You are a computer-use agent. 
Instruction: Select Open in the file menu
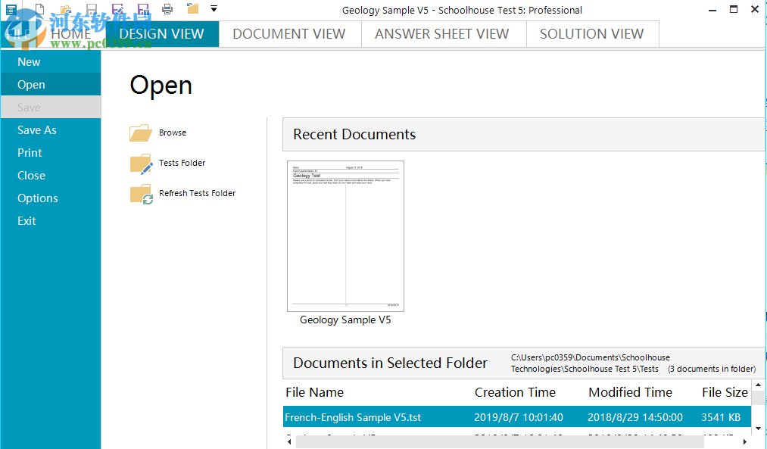click(x=51, y=85)
